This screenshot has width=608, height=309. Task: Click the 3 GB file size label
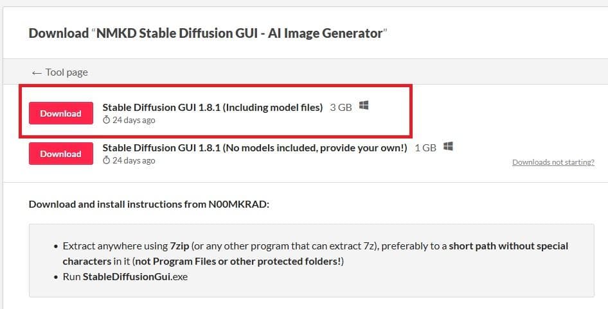pyautogui.click(x=341, y=107)
